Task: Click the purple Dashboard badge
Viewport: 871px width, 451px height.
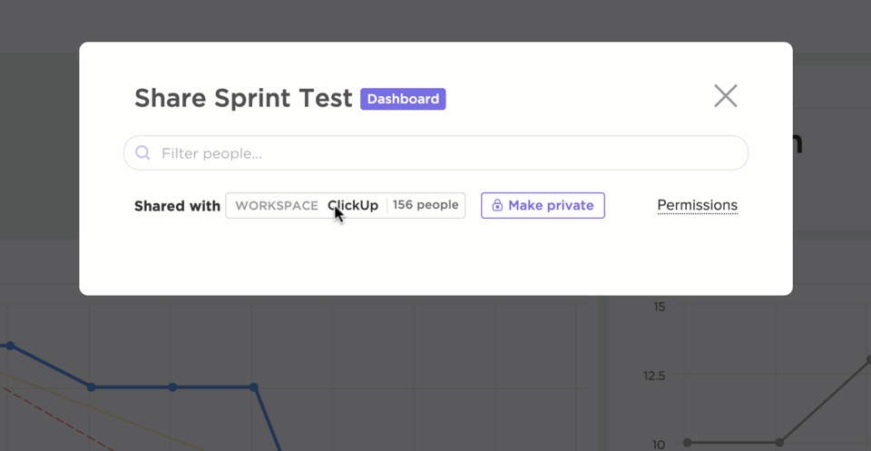Action: 403,99
